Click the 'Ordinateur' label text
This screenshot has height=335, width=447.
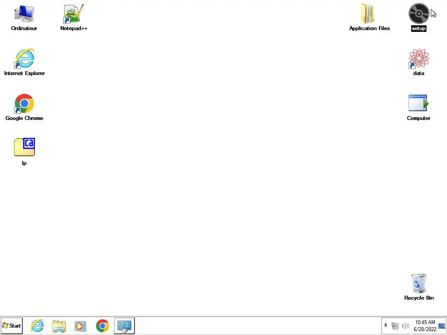[24, 28]
